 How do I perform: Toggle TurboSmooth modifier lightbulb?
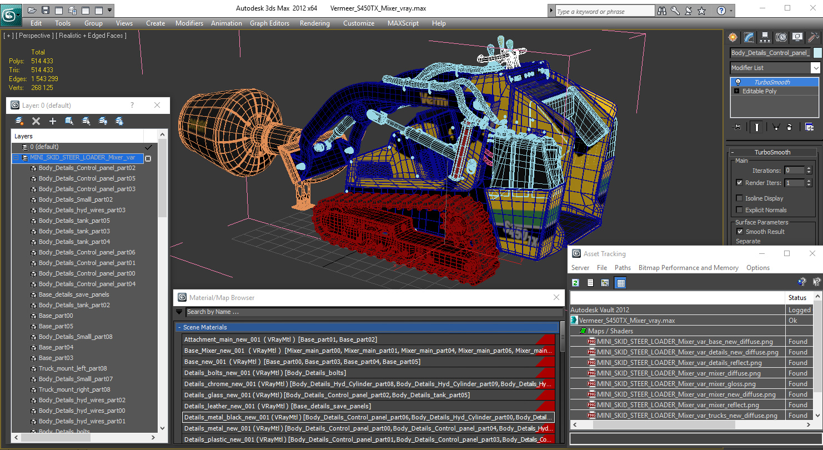(x=737, y=82)
